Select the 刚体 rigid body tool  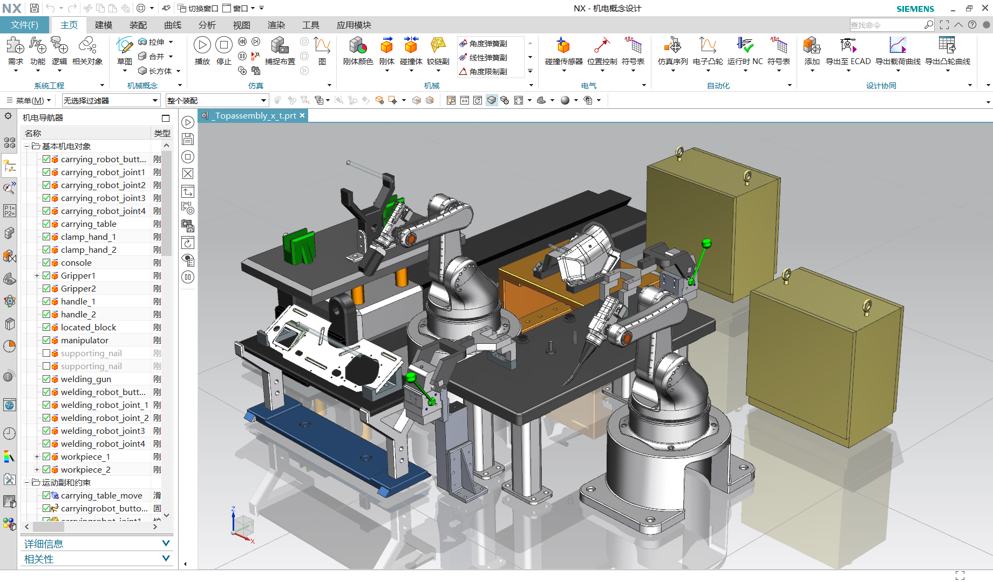tap(386, 45)
